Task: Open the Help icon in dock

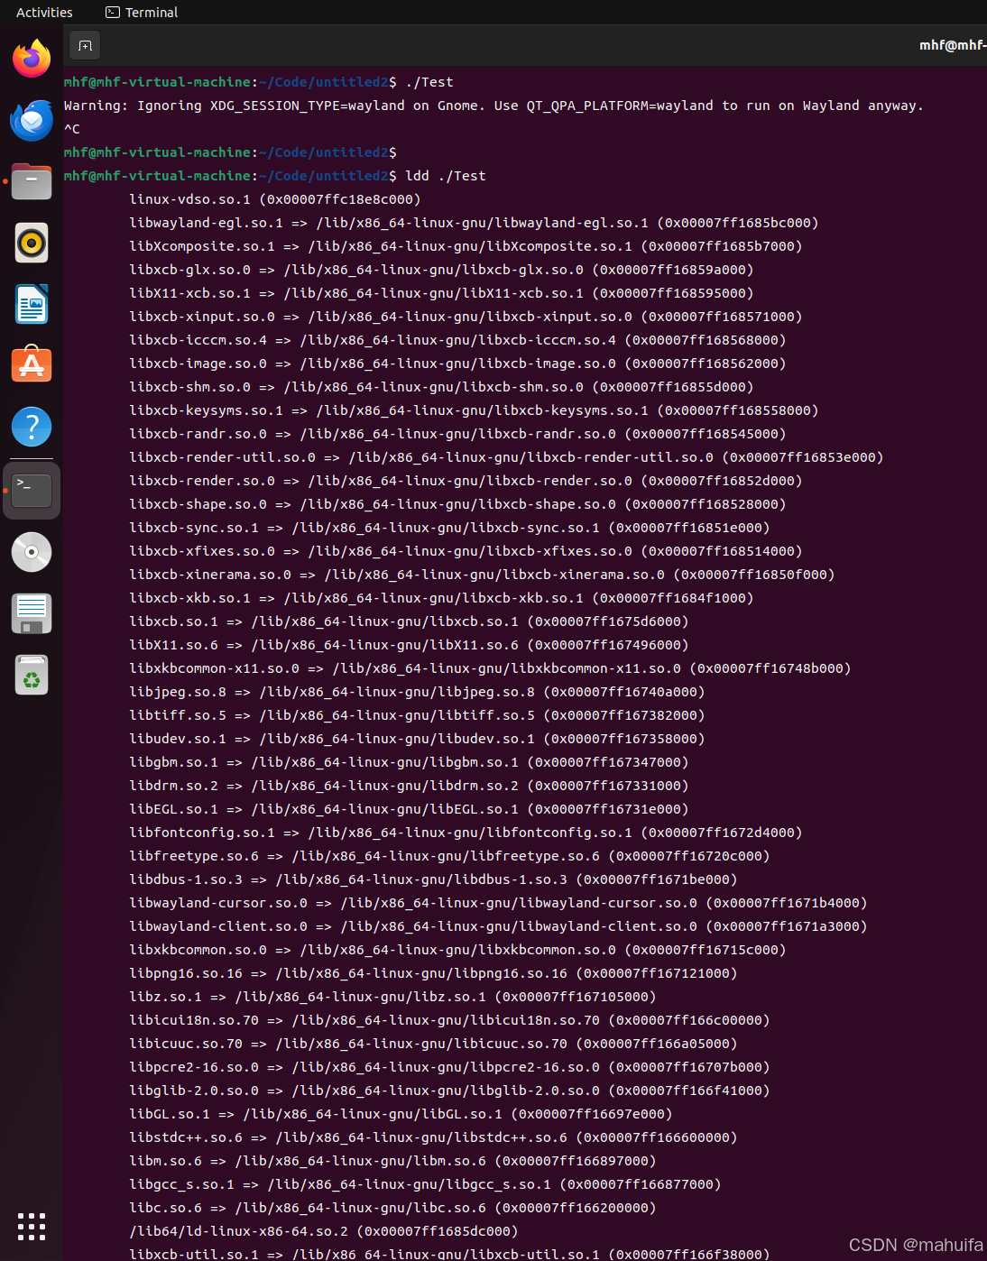Action: point(32,427)
